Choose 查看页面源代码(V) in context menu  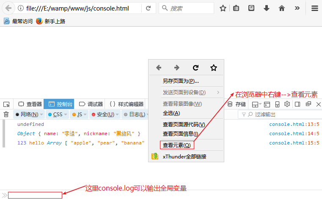coord(186,125)
